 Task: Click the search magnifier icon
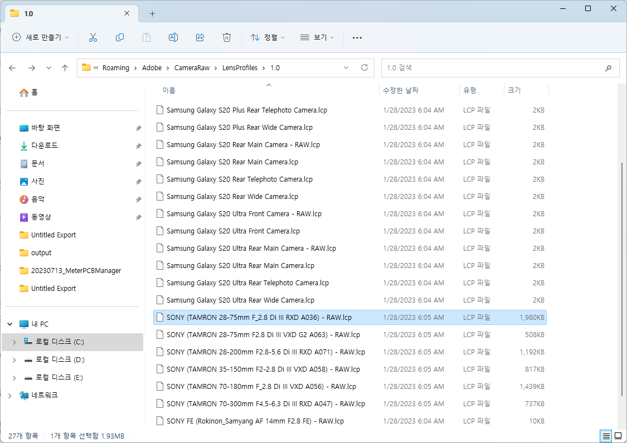[608, 68]
